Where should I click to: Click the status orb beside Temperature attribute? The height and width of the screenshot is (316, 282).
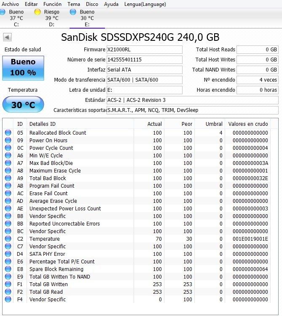click(8, 239)
